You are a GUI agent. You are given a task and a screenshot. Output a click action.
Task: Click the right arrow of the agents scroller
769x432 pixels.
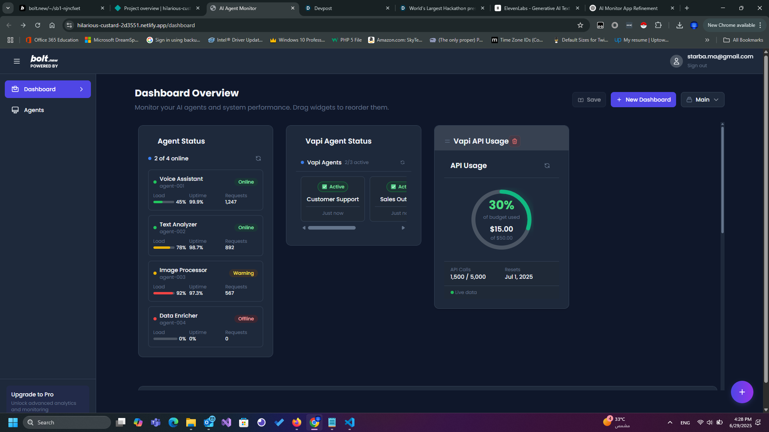coord(403,228)
